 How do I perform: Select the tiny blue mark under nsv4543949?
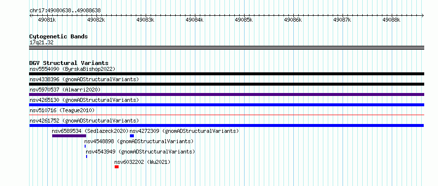point(87,156)
